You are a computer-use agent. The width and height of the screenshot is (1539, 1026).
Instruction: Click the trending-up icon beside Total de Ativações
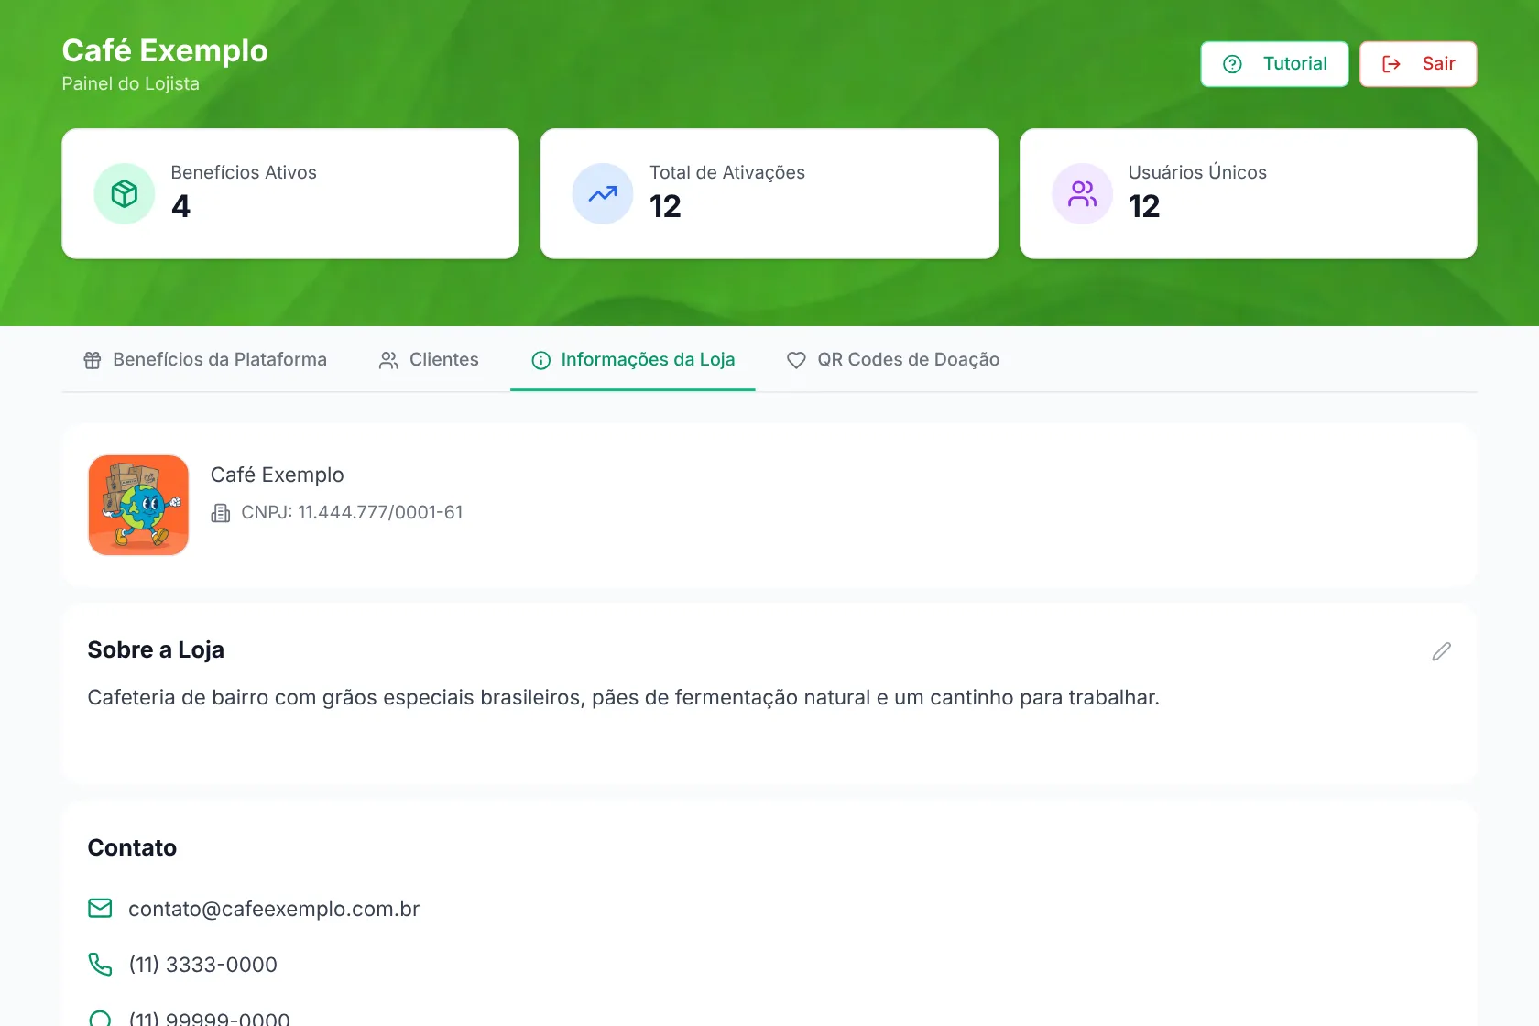pyautogui.click(x=603, y=193)
